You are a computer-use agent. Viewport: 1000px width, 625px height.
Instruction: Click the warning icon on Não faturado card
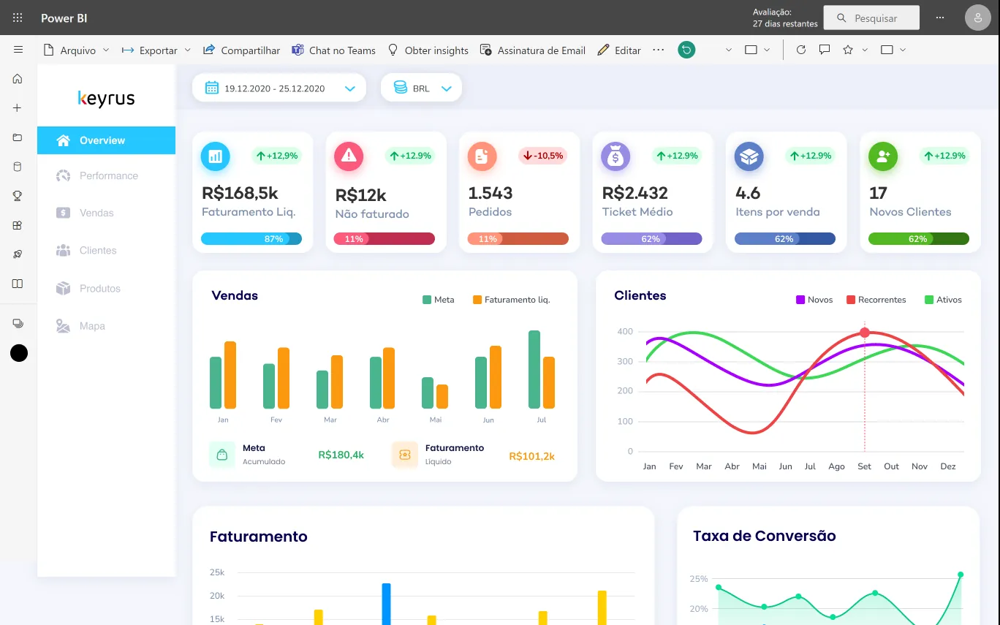click(349, 156)
